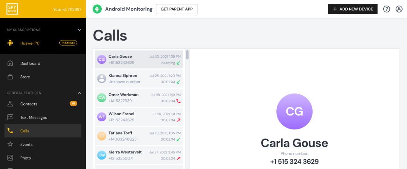Screen dimensions: 407x169
Task: Select the Wilson Franci call entry
Action: (x=139, y=117)
